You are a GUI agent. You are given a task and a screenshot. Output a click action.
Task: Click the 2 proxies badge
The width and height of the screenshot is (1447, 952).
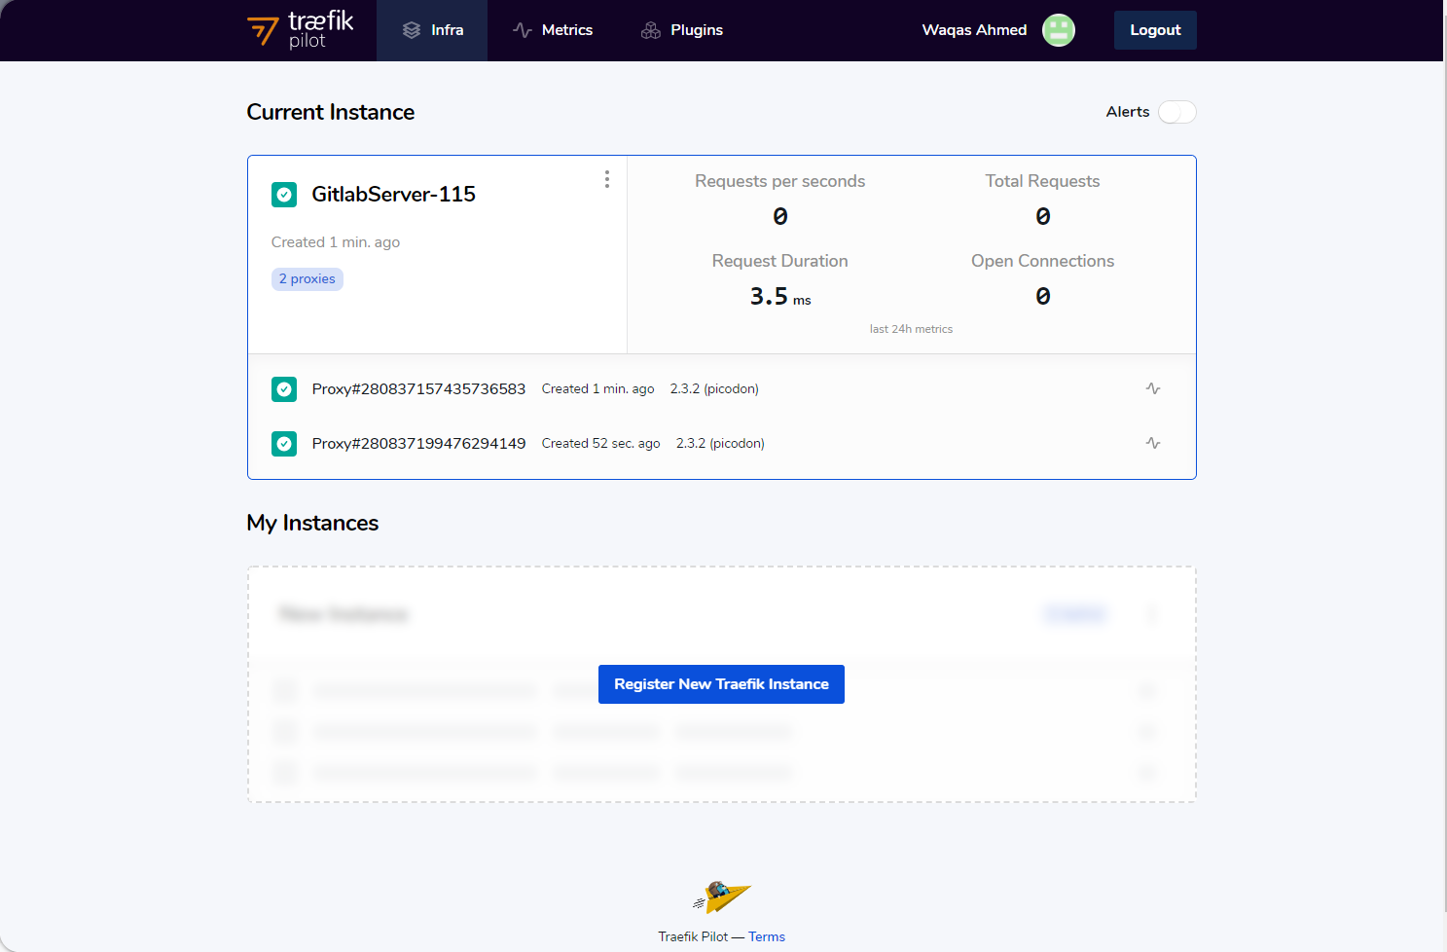pos(307,278)
